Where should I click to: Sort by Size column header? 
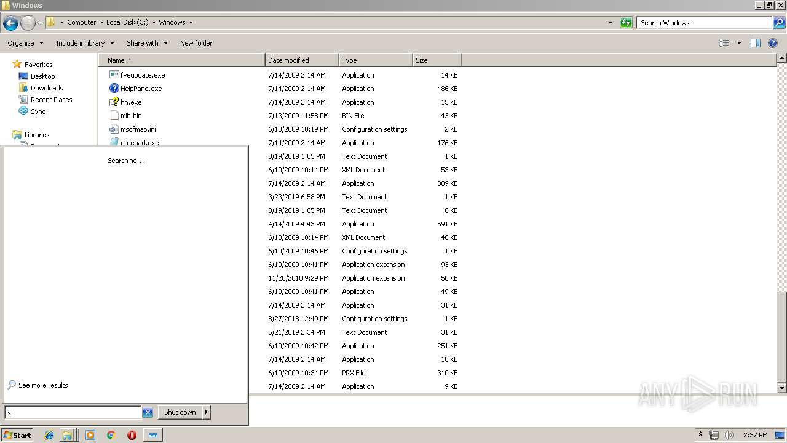437,60
